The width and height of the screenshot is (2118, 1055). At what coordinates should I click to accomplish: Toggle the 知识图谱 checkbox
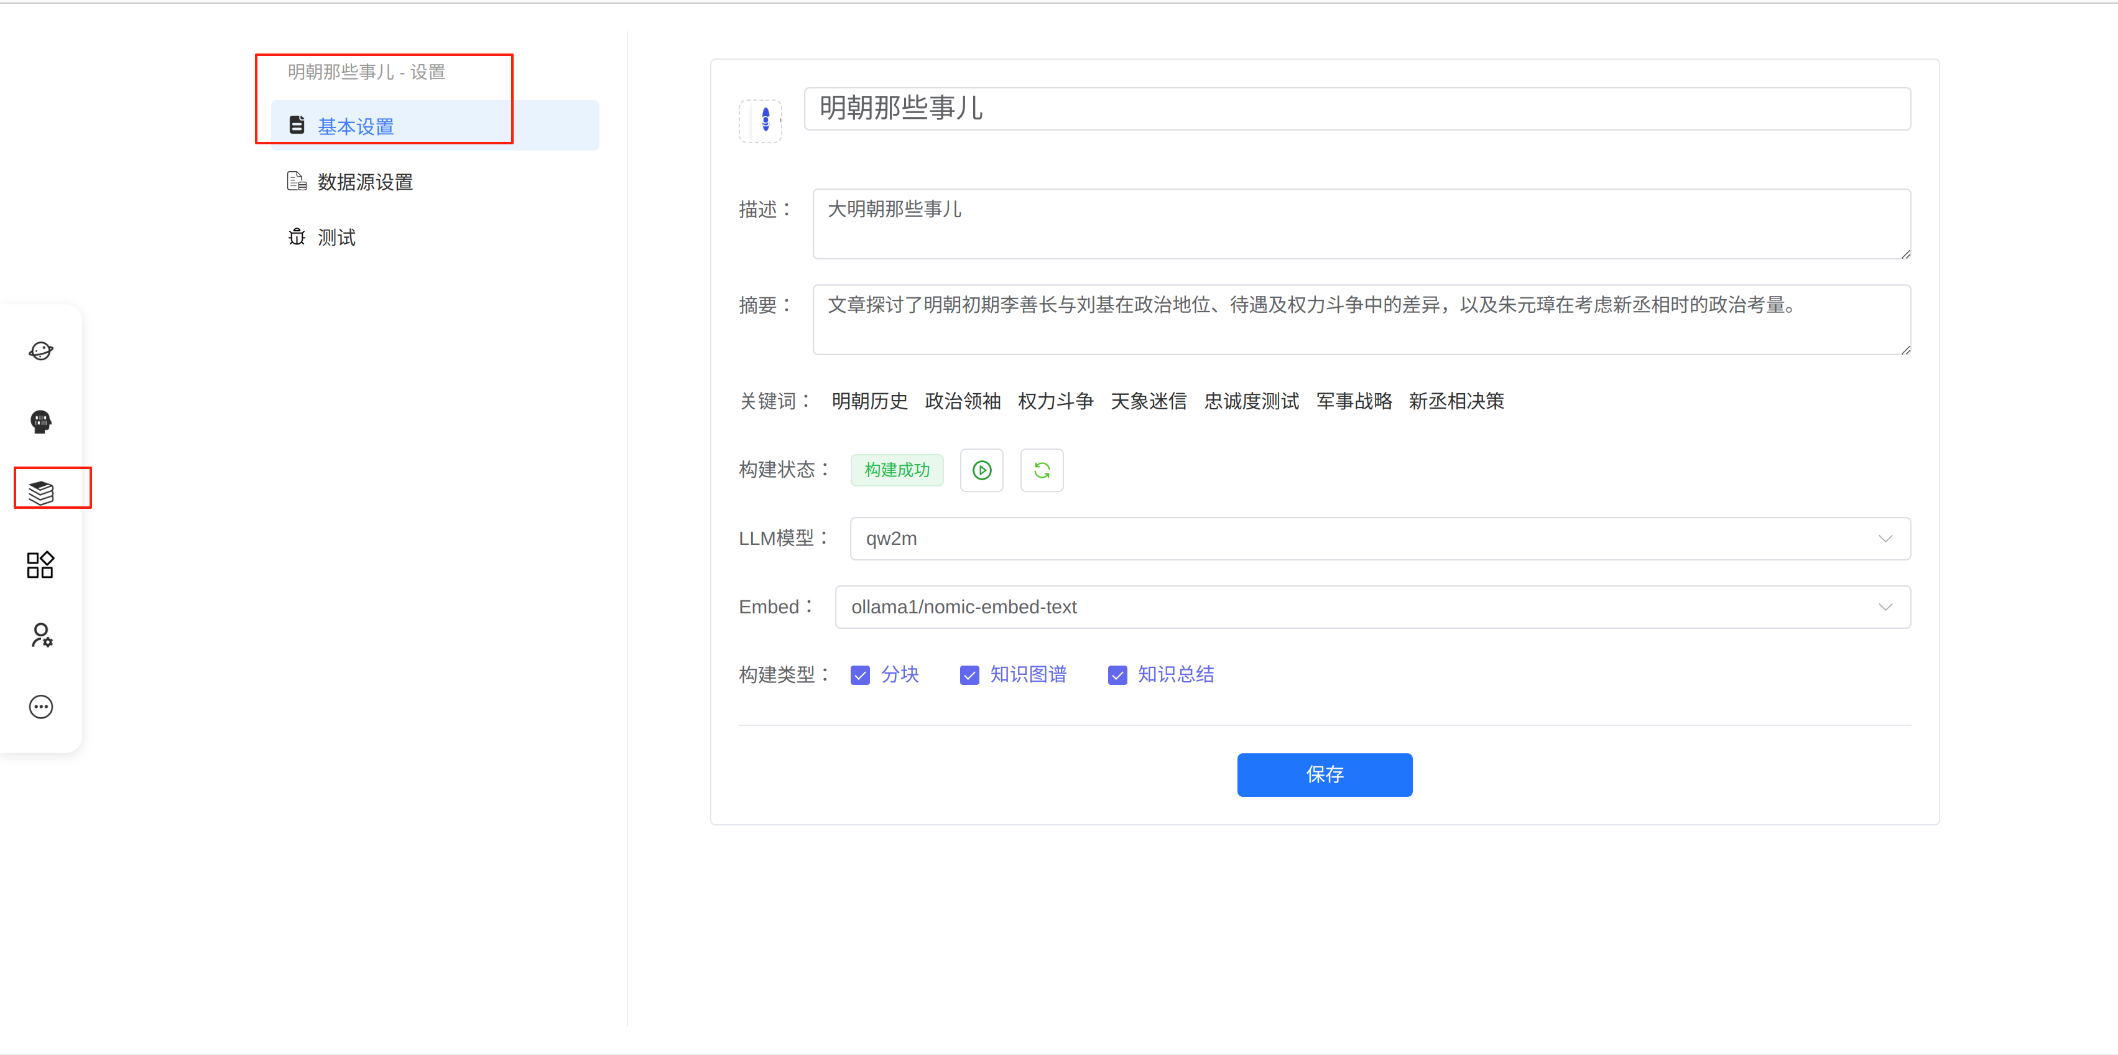969,675
